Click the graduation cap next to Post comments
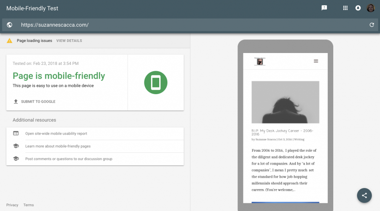 click(16, 159)
